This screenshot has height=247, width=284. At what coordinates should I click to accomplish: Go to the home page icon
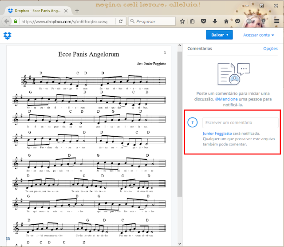click(226, 21)
